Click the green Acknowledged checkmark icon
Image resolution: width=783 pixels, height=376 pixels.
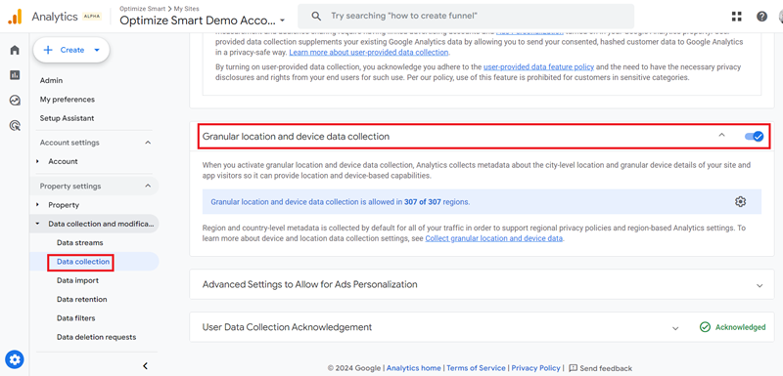pyautogui.click(x=705, y=327)
